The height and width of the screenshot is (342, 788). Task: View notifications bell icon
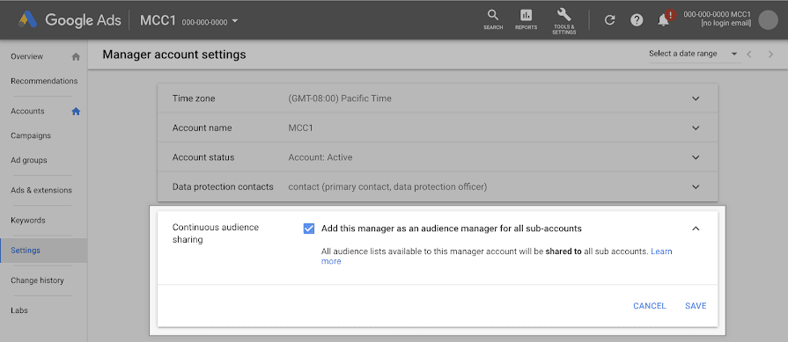pyautogui.click(x=664, y=20)
